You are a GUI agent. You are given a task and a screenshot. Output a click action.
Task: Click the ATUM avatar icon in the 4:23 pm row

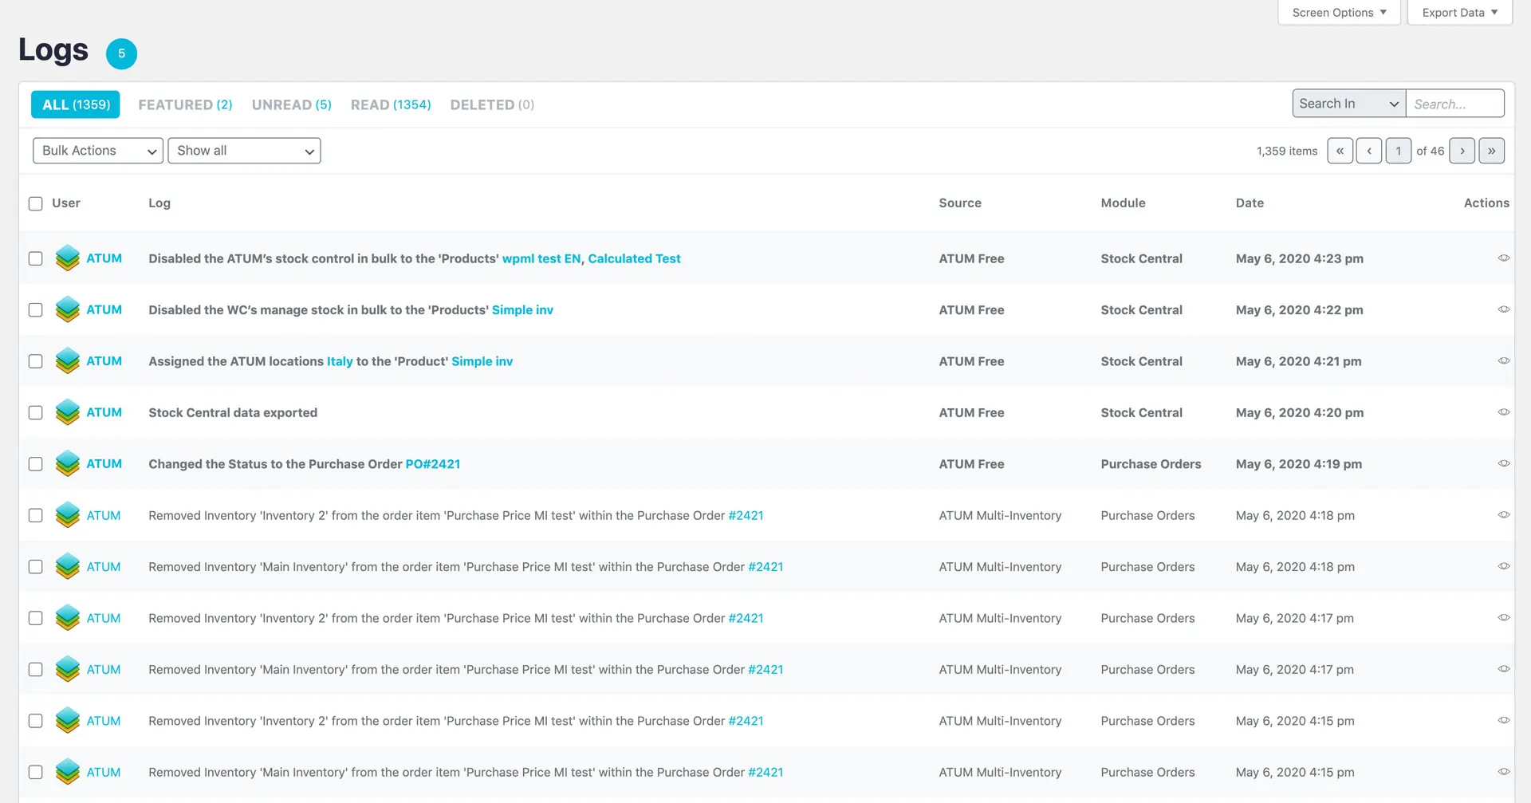68,258
